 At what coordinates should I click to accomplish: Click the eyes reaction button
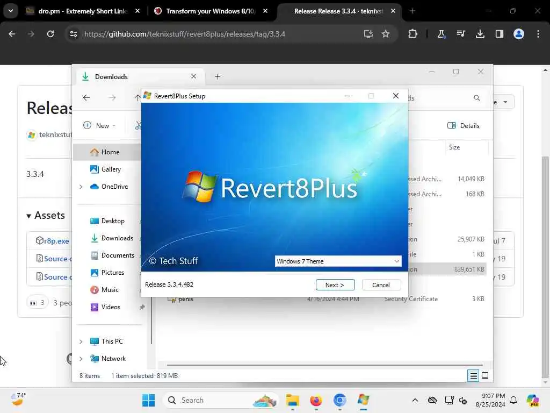(x=38, y=302)
